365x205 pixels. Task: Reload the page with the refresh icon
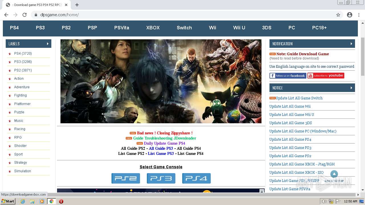[25, 15]
